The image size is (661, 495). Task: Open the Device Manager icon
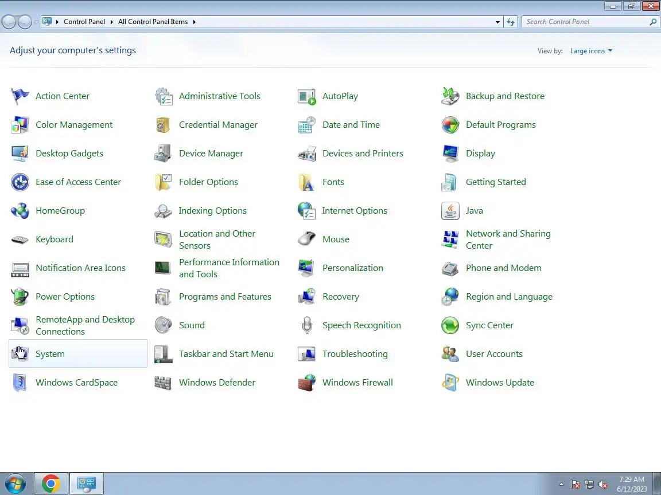pos(163,154)
